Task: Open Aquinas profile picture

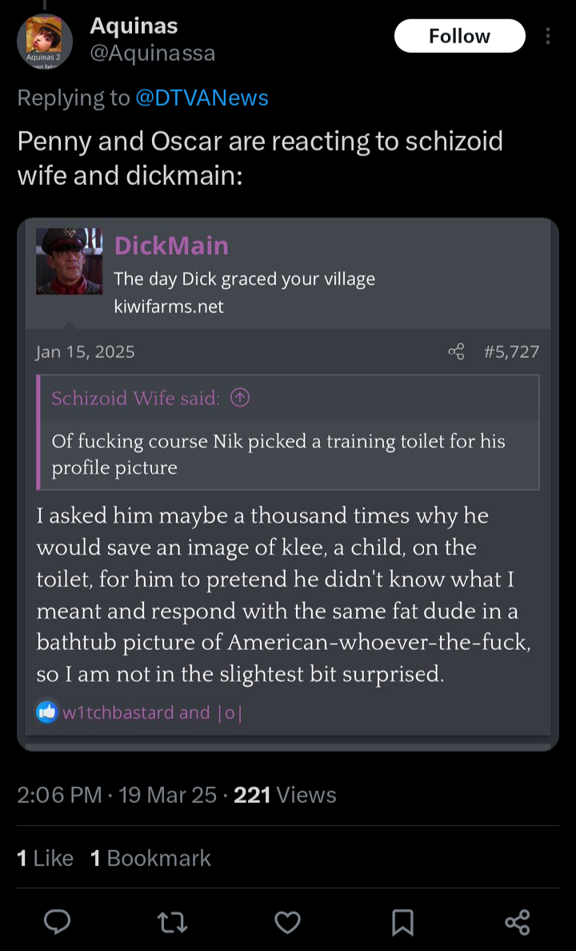Action: (44, 42)
